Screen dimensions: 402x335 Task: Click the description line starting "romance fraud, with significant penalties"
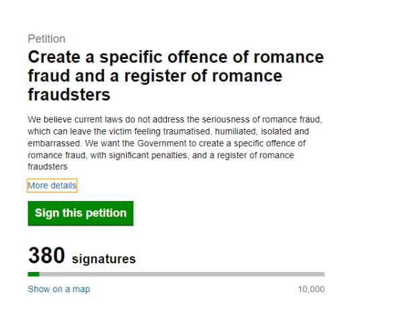pyautogui.click(x=161, y=155)
